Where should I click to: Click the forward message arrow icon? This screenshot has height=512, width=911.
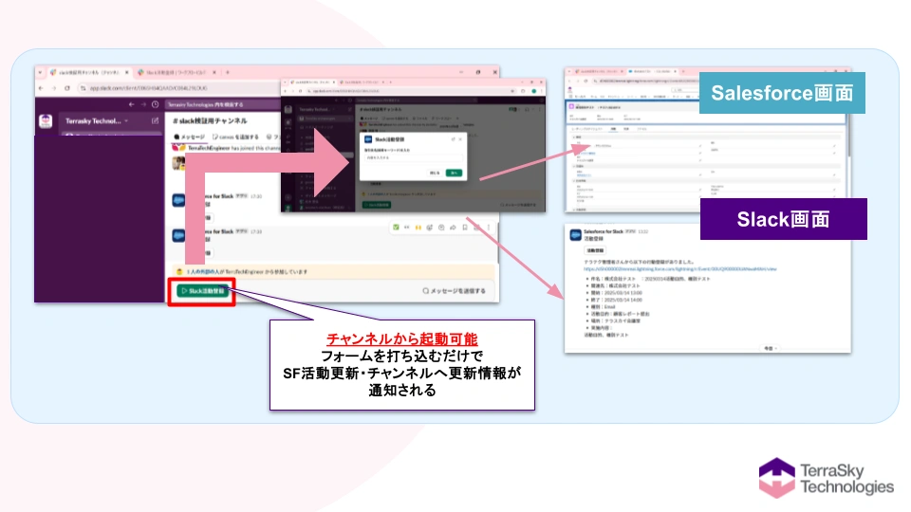coord(454,228)
